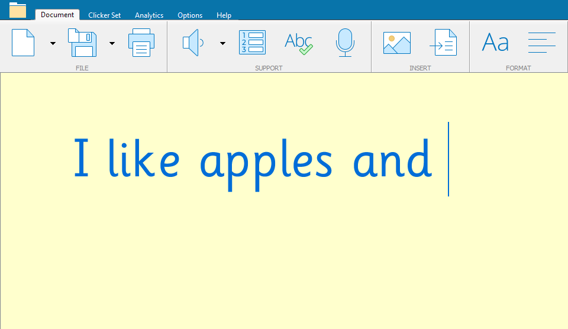568x329 pixels.
Task: Expand the dropdown arrow beside New document
Action: pos(53,43)
